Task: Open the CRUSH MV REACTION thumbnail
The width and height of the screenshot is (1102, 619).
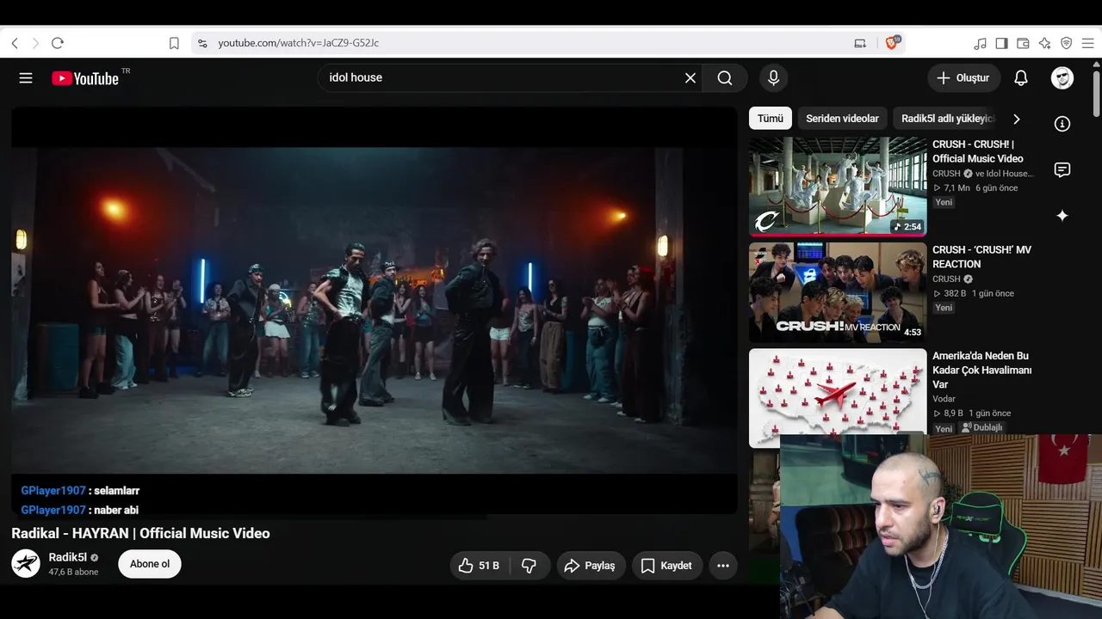Action: pyautogui.click(x=838, y=292)
